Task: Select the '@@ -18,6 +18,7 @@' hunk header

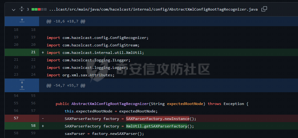Action: click(x=66, y=21)
